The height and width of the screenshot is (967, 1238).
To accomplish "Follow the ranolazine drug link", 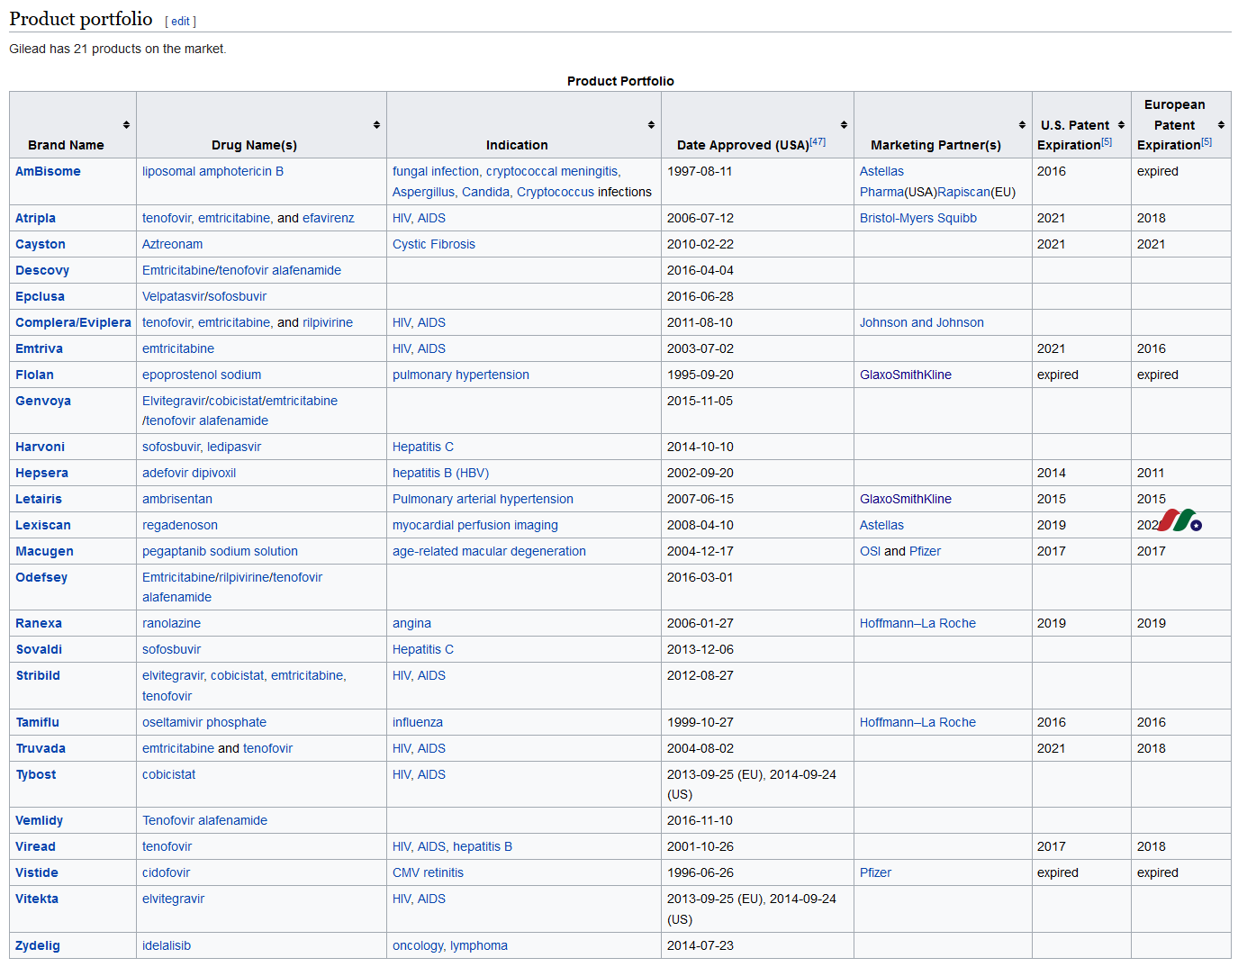I will tap(171, 623).
